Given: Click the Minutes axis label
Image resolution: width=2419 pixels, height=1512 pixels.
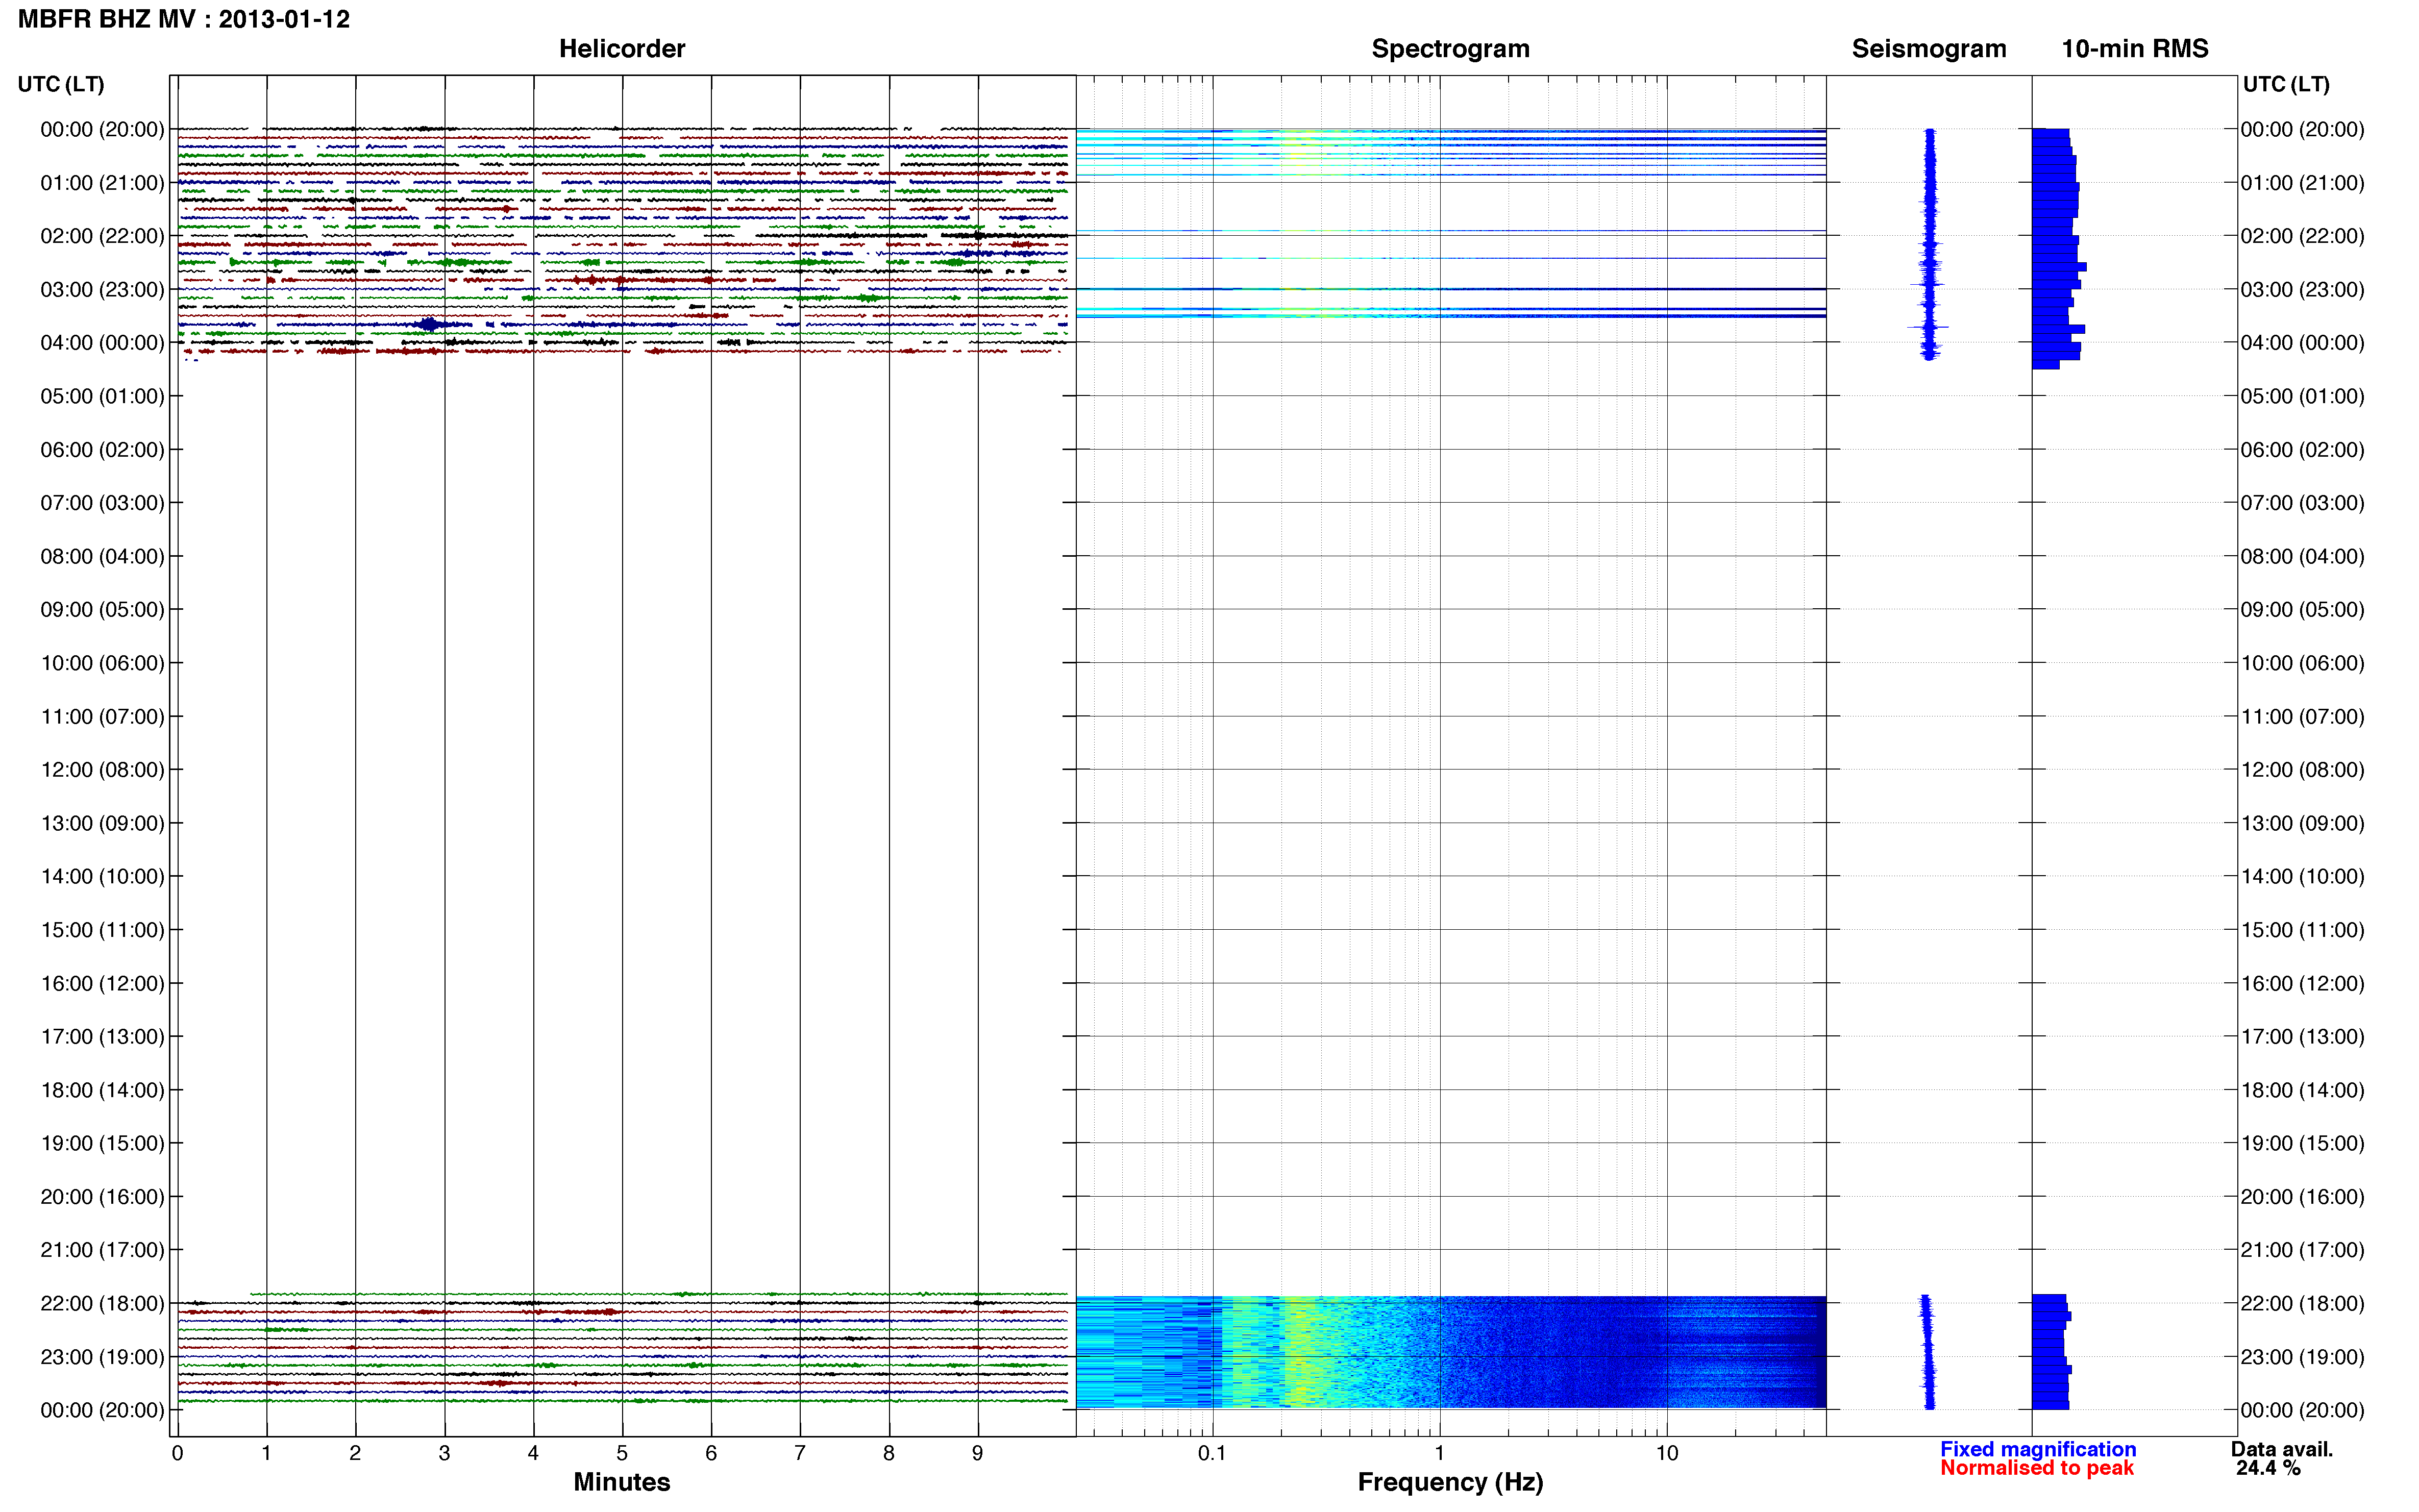Looking at the screenshot, I should (x=621, y=1482).
